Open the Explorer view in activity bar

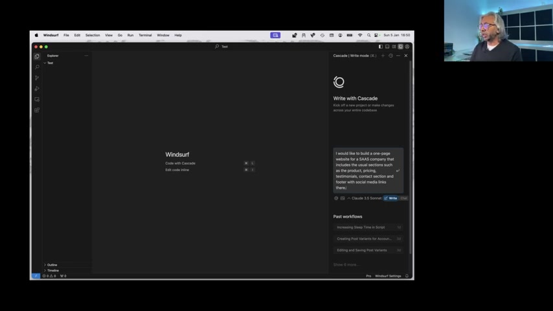37,56
